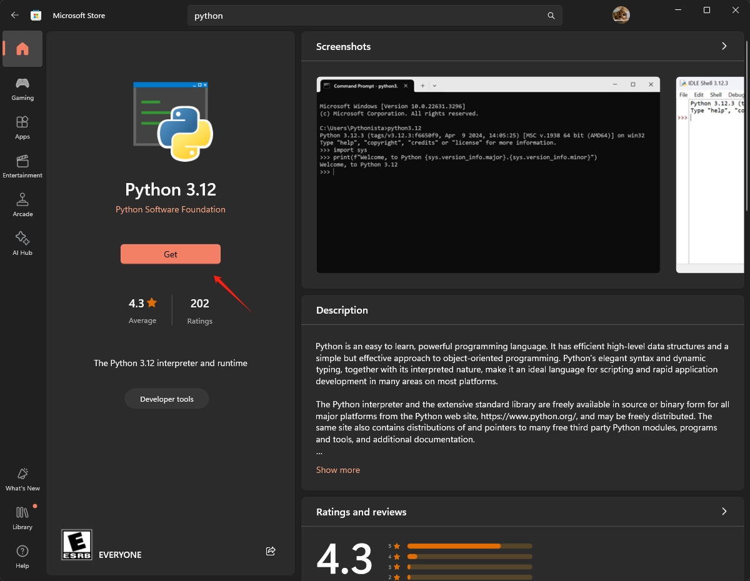The image size is (750, 581).
Task: Open the Gaming section
Action: 22,89
